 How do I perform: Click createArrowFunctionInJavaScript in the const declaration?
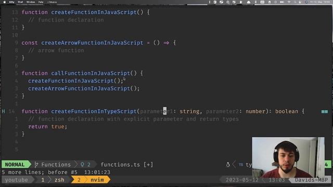(x=92, y=43)
